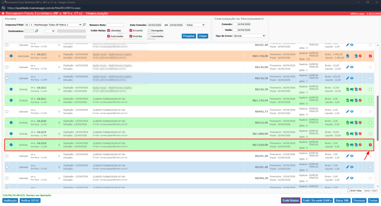The width and height of the screenshot is (381, 206).
Task: Click the Emitir Boletos button
Action: [x=291, y=200]
